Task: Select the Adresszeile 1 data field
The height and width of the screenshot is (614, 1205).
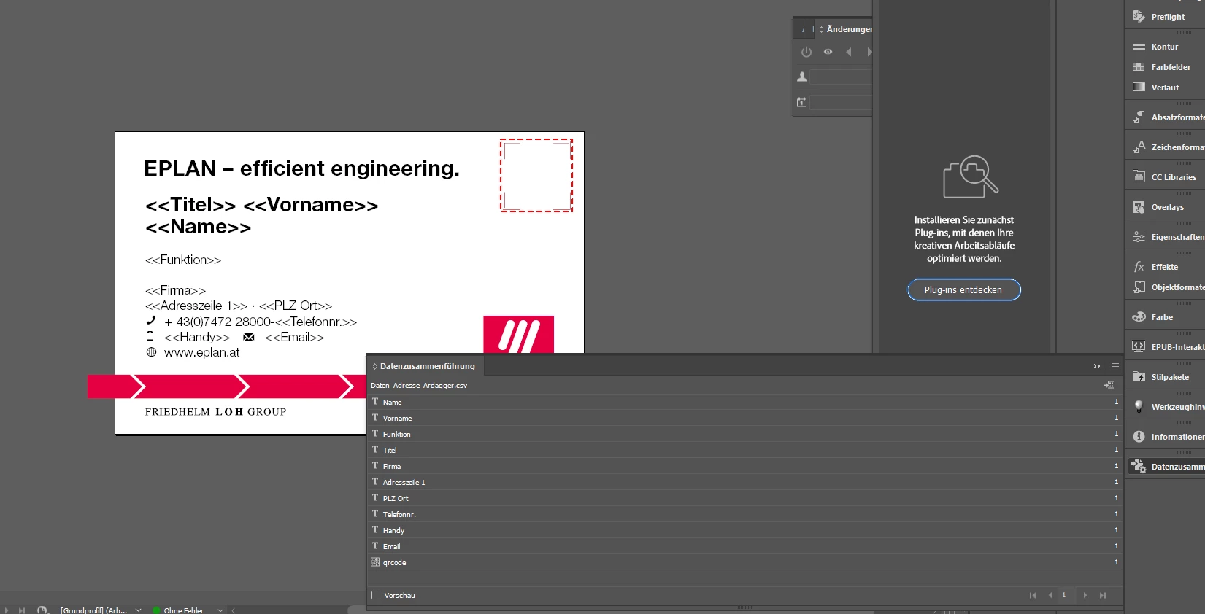Action: pos(744,482)
